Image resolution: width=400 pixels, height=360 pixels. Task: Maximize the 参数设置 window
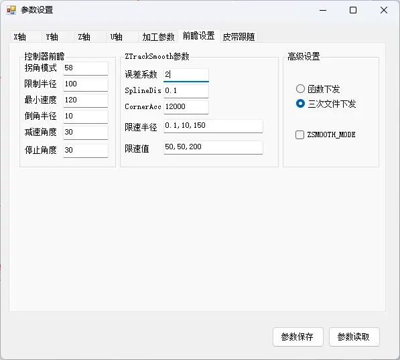[x=353, y=10]
